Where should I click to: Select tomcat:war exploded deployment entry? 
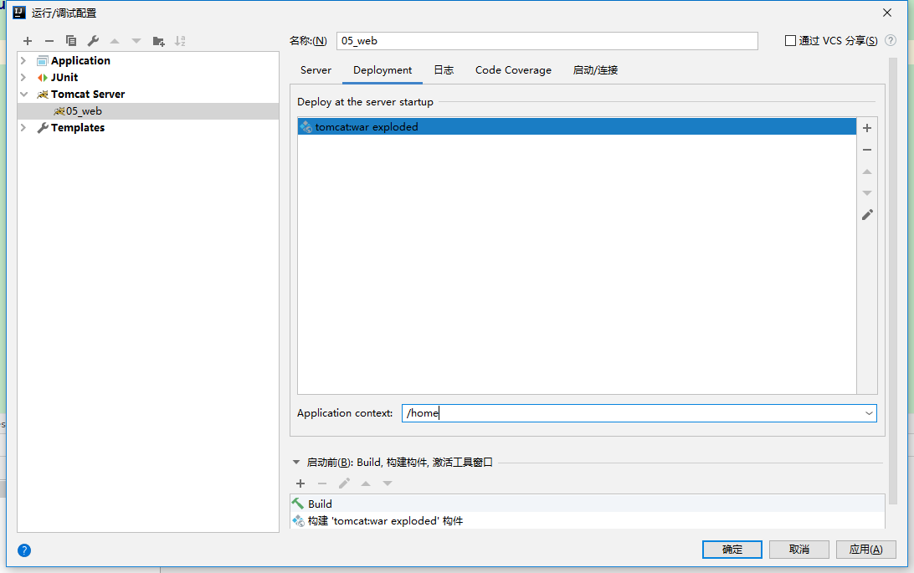coord(577,127)
